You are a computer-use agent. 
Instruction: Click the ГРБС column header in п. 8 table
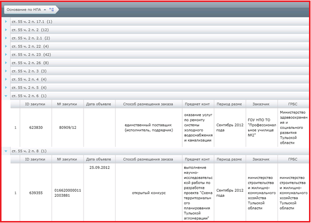(293, 159)
